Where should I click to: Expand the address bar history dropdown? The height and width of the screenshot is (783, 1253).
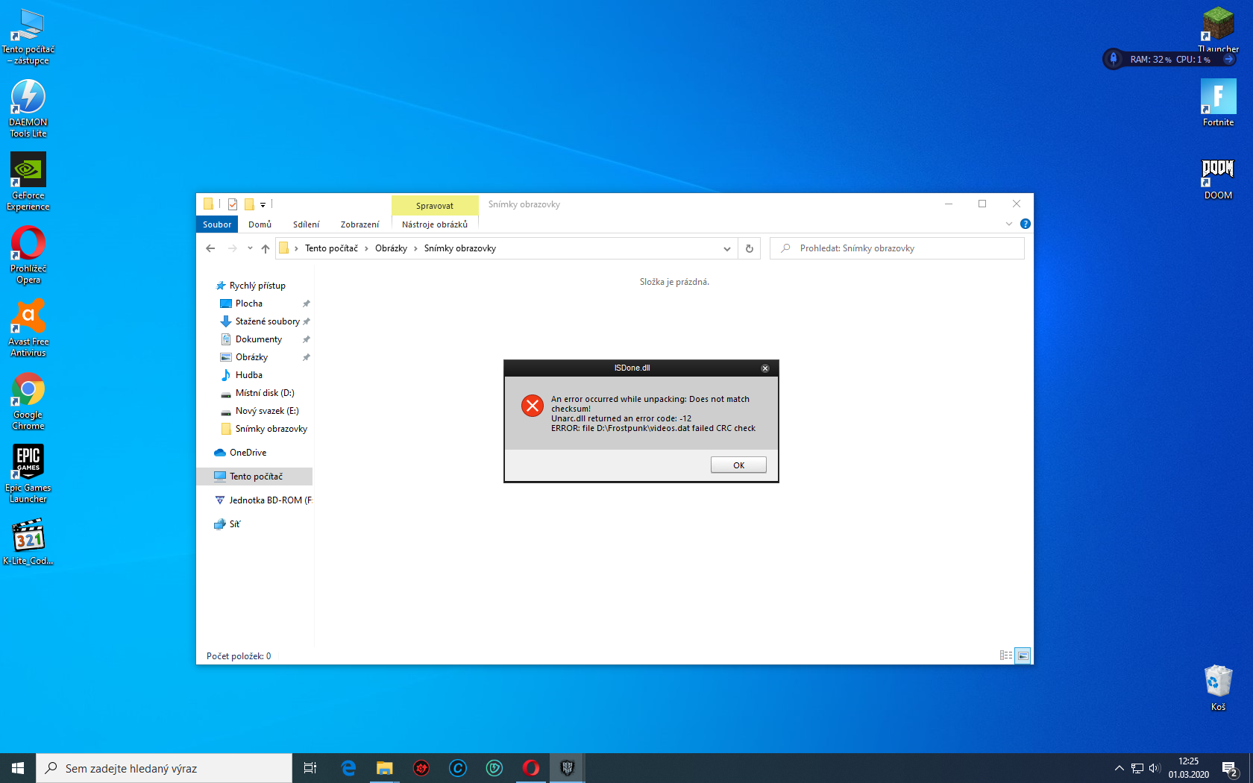(x=726, y=248)
